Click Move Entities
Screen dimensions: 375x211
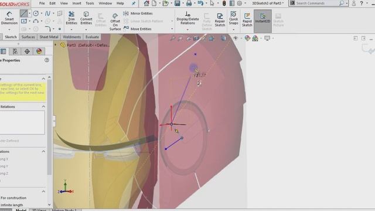pyautogui.click(x=138, y=29)
